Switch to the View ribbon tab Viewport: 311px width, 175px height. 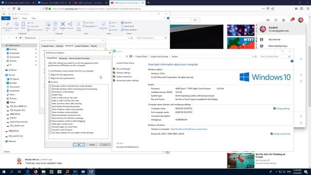point(34,18)
